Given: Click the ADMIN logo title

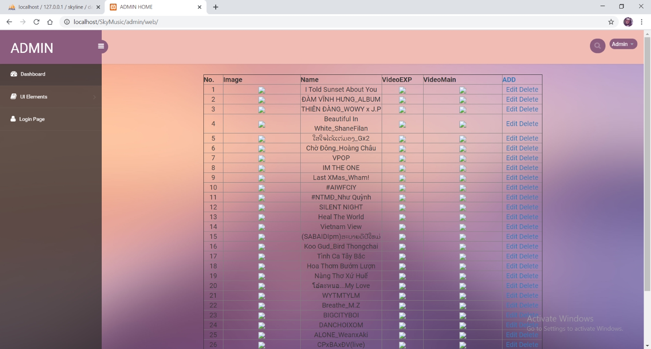Looking at the screenshot, I should coord(32,48).
